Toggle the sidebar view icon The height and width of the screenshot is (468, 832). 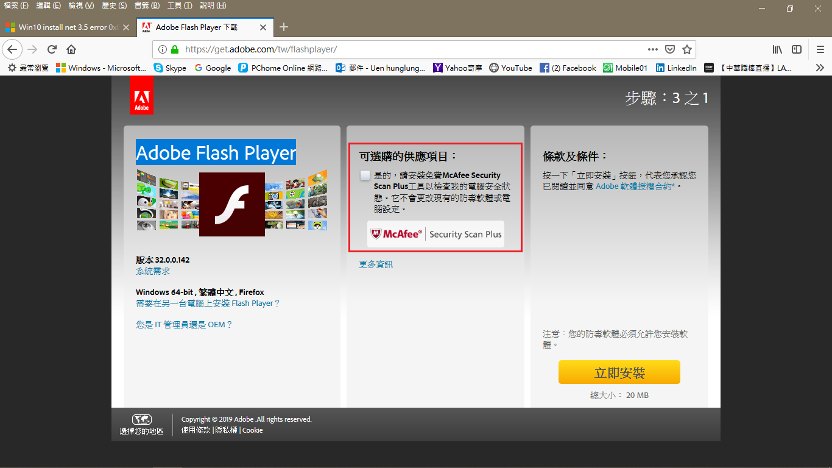coord(796,49)
